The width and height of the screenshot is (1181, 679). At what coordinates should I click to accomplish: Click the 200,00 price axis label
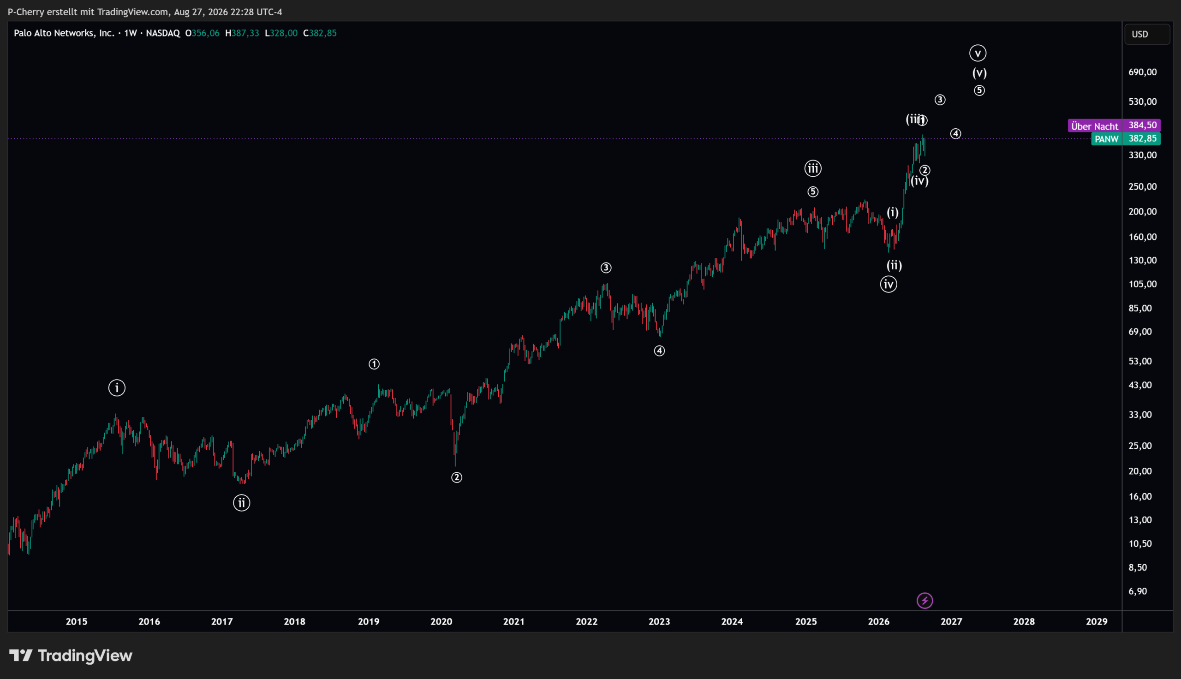point(1143,212)
